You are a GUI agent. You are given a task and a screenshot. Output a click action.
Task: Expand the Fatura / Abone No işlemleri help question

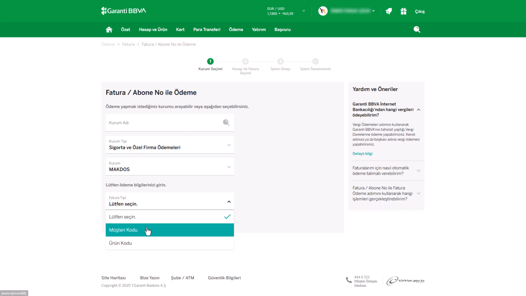tap(419, 193)
